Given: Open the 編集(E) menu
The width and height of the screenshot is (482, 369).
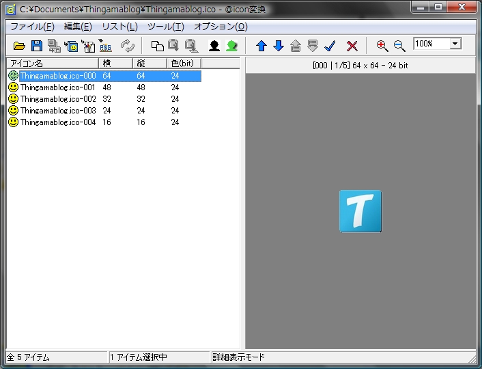Looking at the screenshot, I should point(78,27).
